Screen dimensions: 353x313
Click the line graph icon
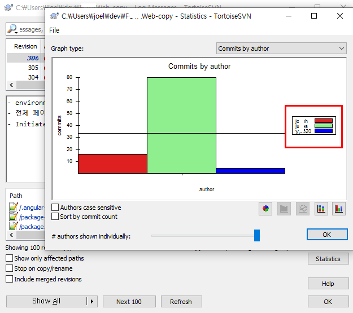[x=302, y=209]
